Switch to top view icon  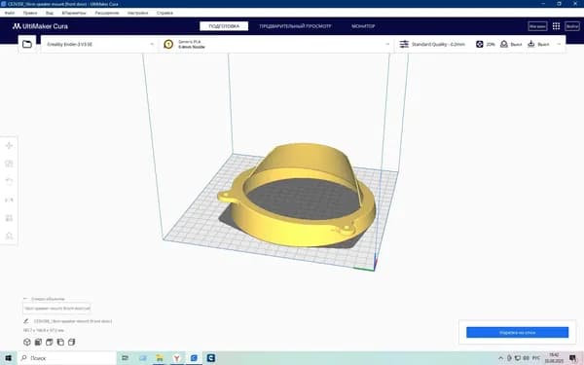point(50,342)
